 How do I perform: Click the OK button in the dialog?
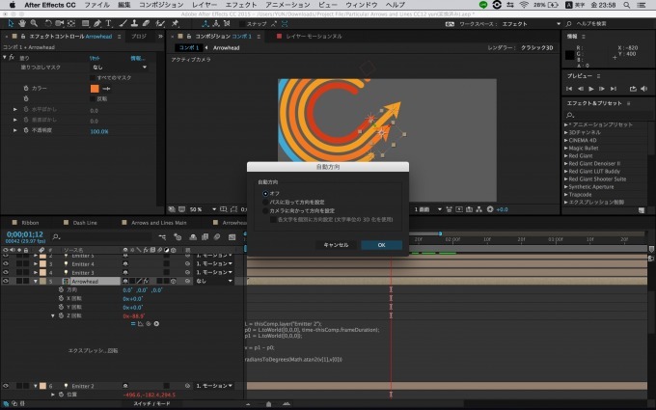pyautogui.click(x=381, y=245)
